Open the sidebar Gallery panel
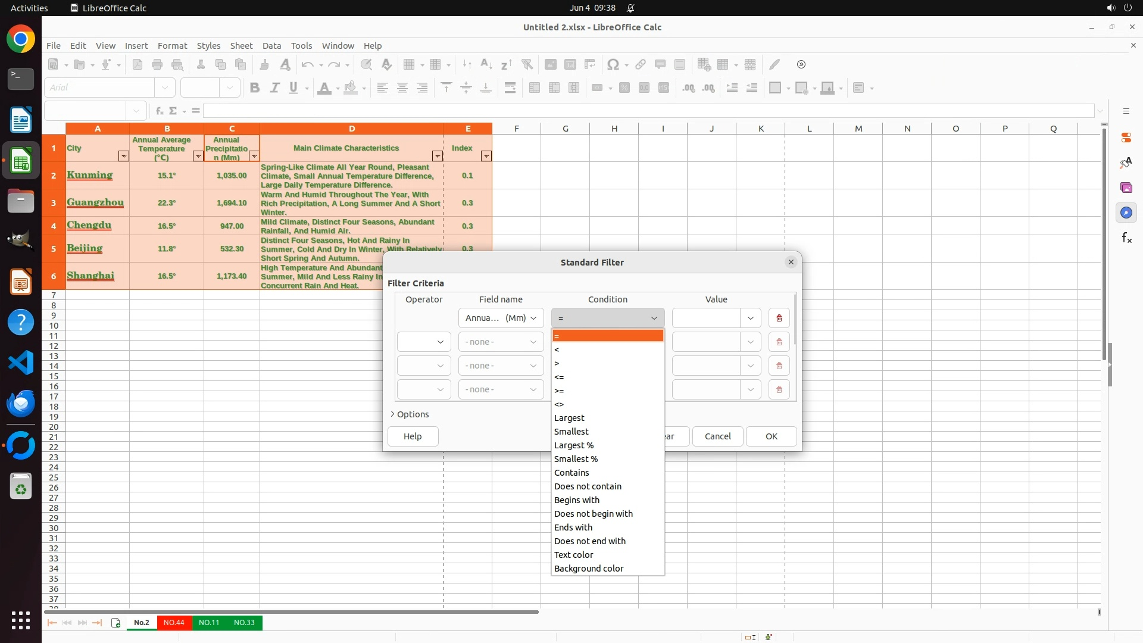The image size is (1143, 643). coord(1126,188)
